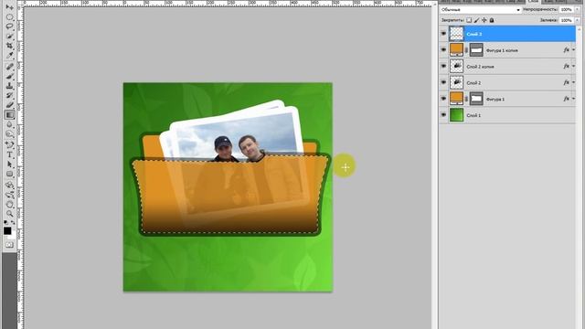Click the fx icon on Фигура 1 копия
Screen dimensions: 585x329
(566, 50)
